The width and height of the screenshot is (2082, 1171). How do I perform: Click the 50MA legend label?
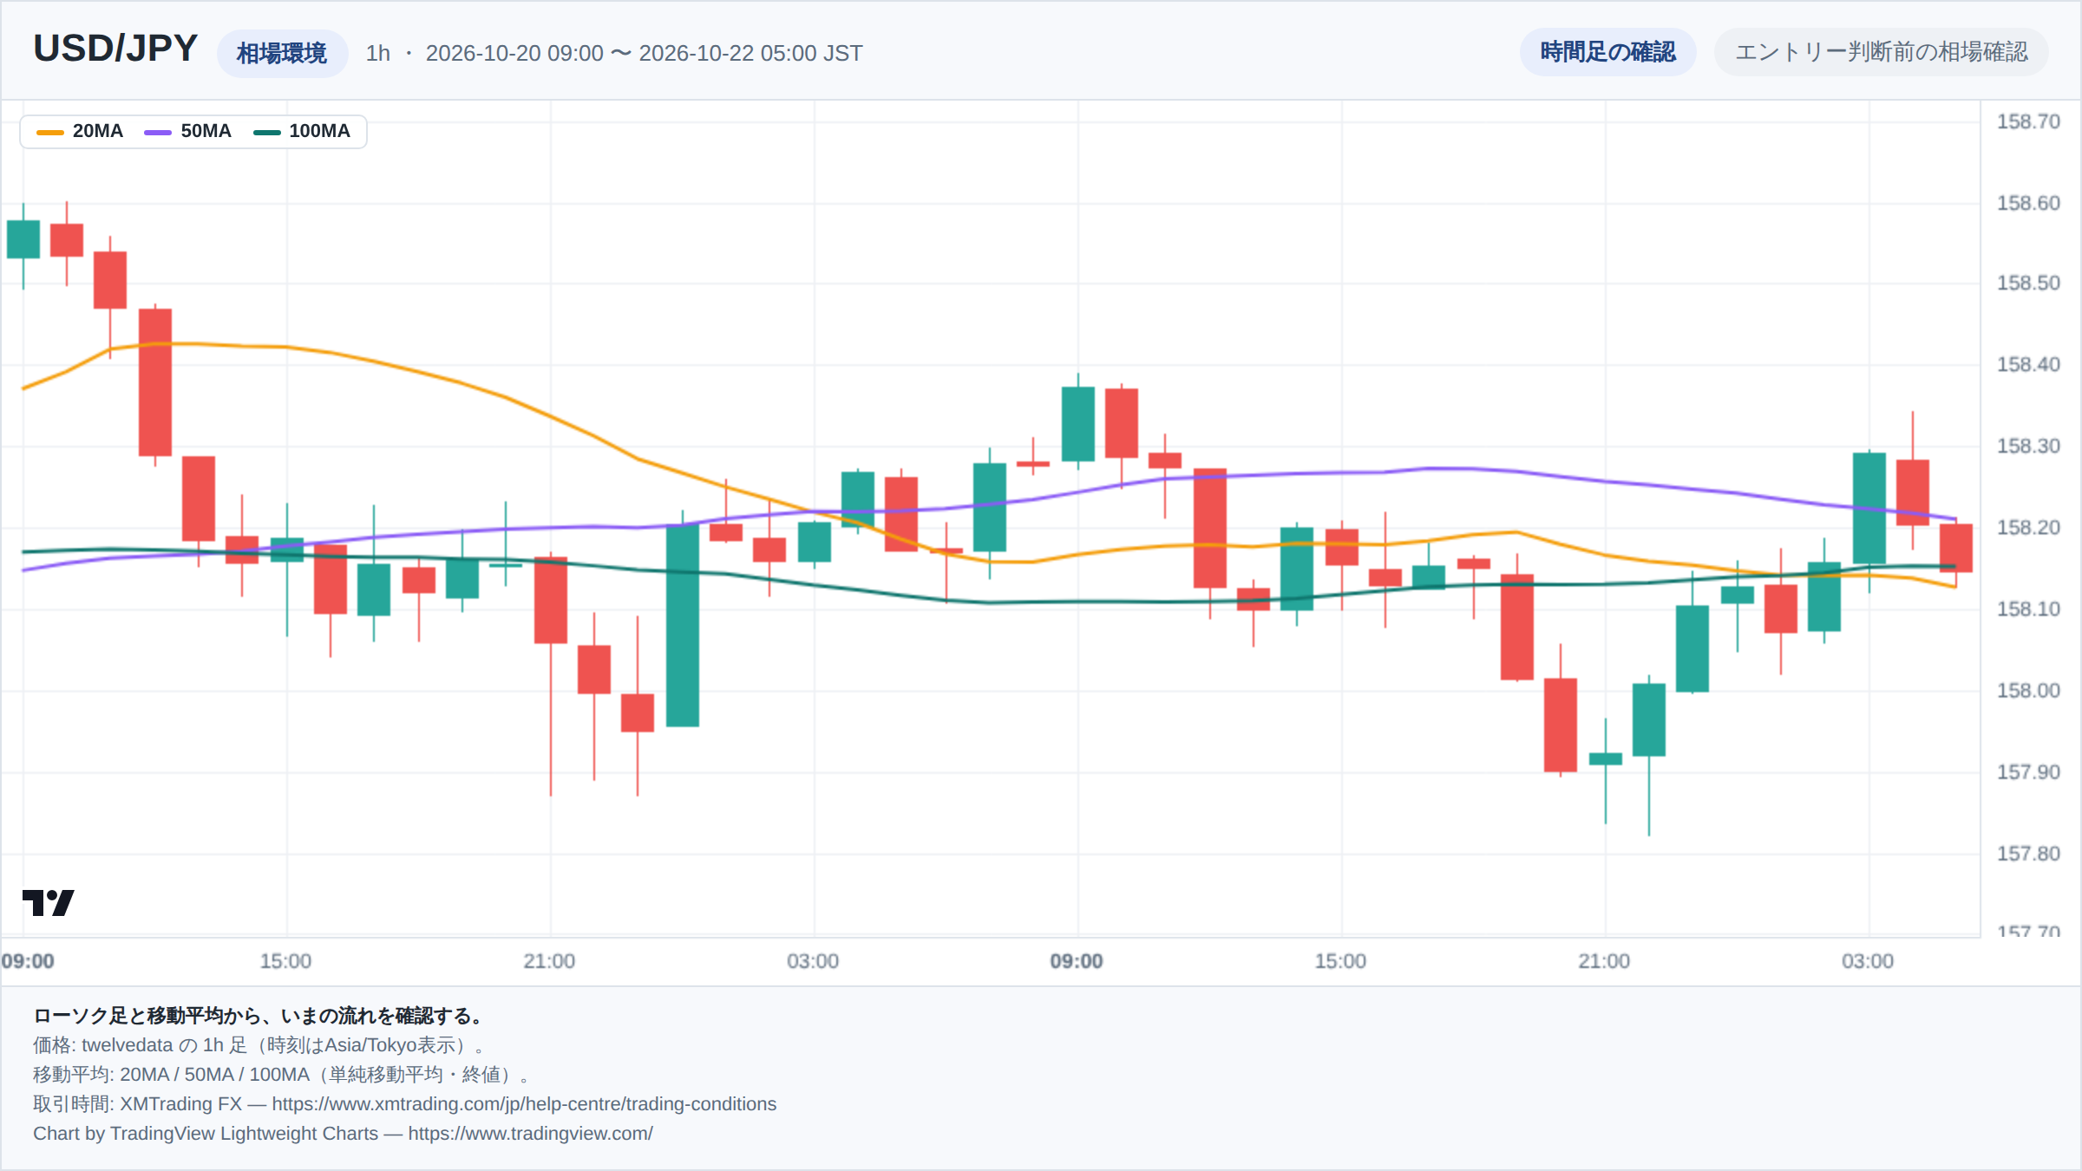tap(206, 131)
